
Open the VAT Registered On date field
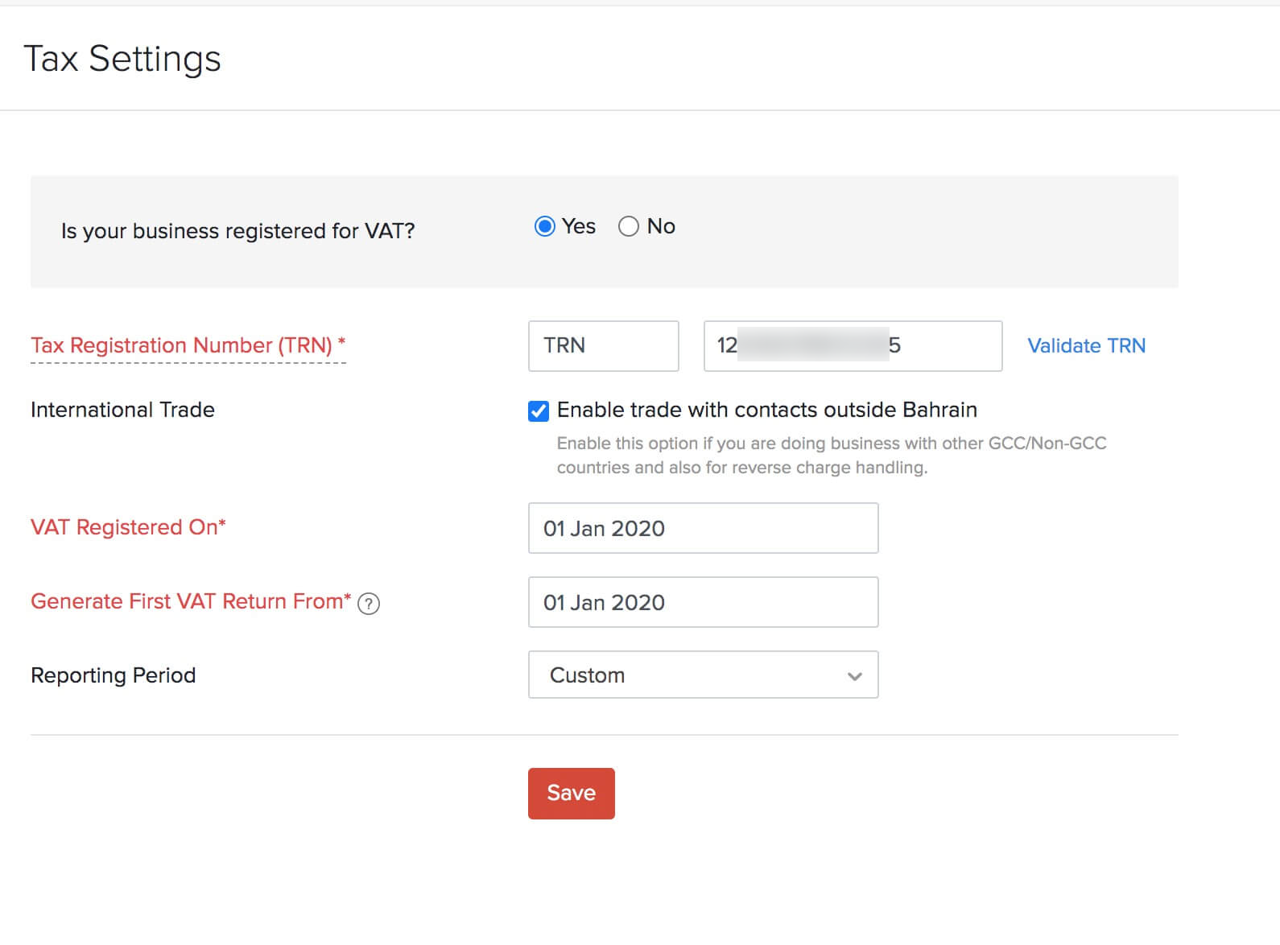[702, 528]
